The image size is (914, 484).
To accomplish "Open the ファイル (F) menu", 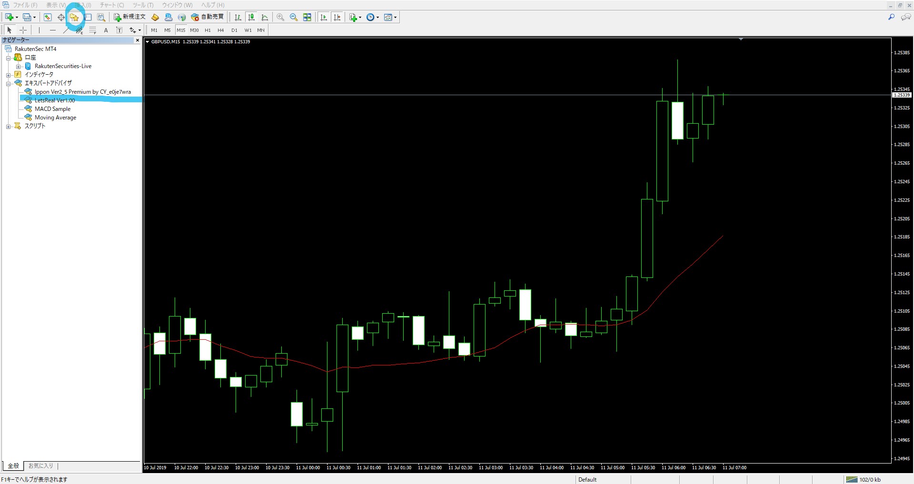I will (x=25, y=5).
